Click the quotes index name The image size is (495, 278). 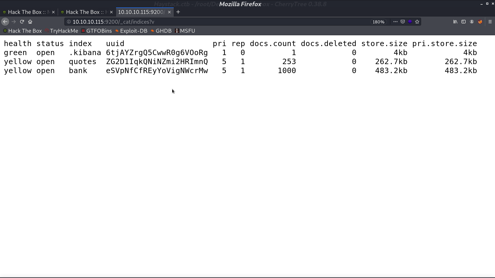pos(82,62)
